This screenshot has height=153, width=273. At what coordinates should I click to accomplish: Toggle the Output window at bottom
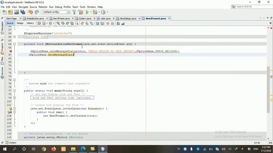tap(11, 143)
